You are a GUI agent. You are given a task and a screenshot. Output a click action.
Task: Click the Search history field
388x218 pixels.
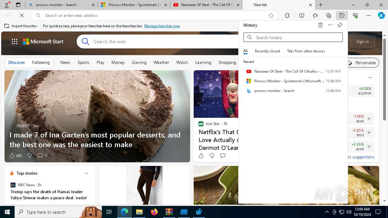click(293, 38)
